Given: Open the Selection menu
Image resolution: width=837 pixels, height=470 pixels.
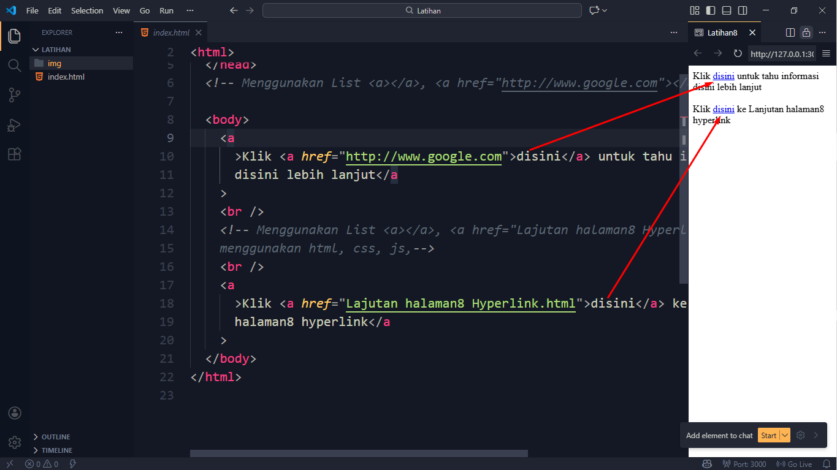Looking at the screenshot, I should (x=87, y=10).
